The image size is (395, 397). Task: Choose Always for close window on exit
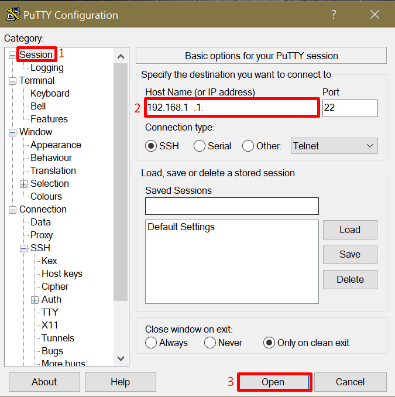pyautogui.click(x=151, y=343)
